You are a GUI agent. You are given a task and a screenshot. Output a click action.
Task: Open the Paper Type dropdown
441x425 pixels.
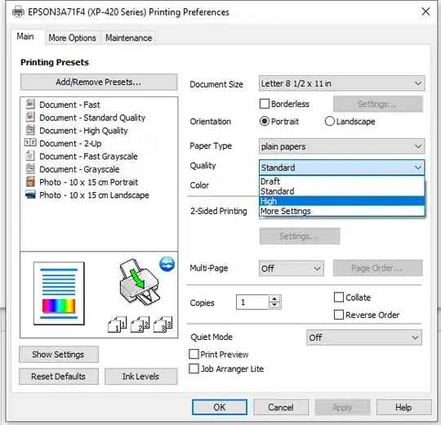(341, 146)
